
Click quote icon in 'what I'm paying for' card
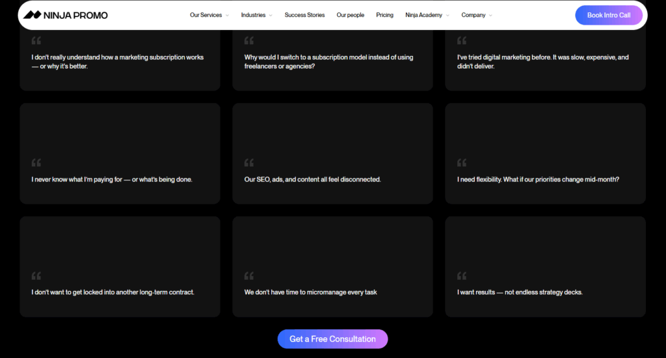click(x=36, y=163)
